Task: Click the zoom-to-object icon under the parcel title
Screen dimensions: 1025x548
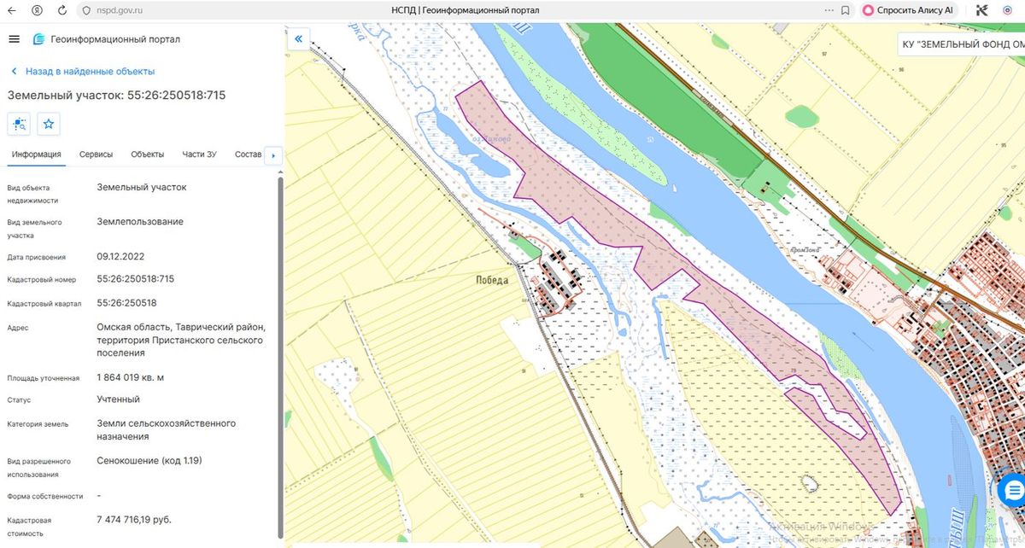Action: coord(19,124)
